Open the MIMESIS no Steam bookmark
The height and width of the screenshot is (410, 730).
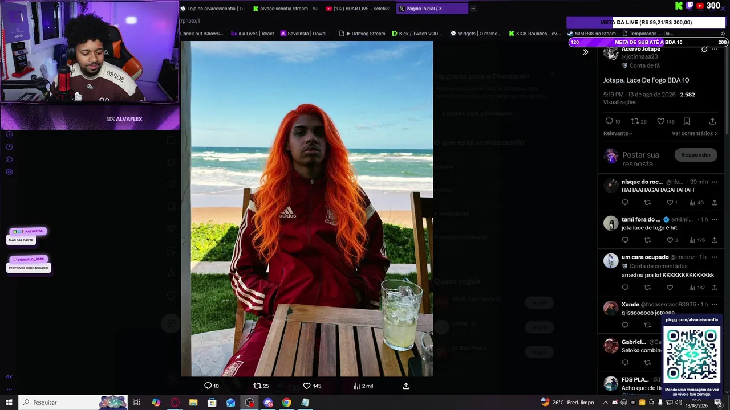(591, 34)
